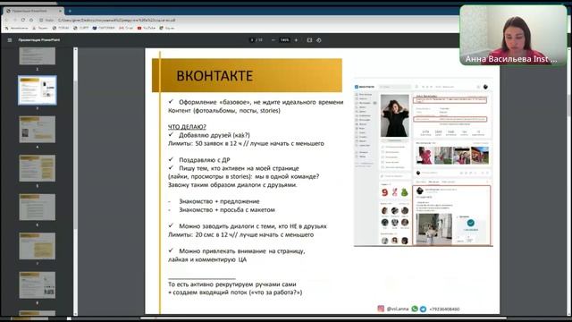Viewport: 572px width, 322px height.
Task: Open page 8 thumbnail in sidebar
Action: point(38,284)
